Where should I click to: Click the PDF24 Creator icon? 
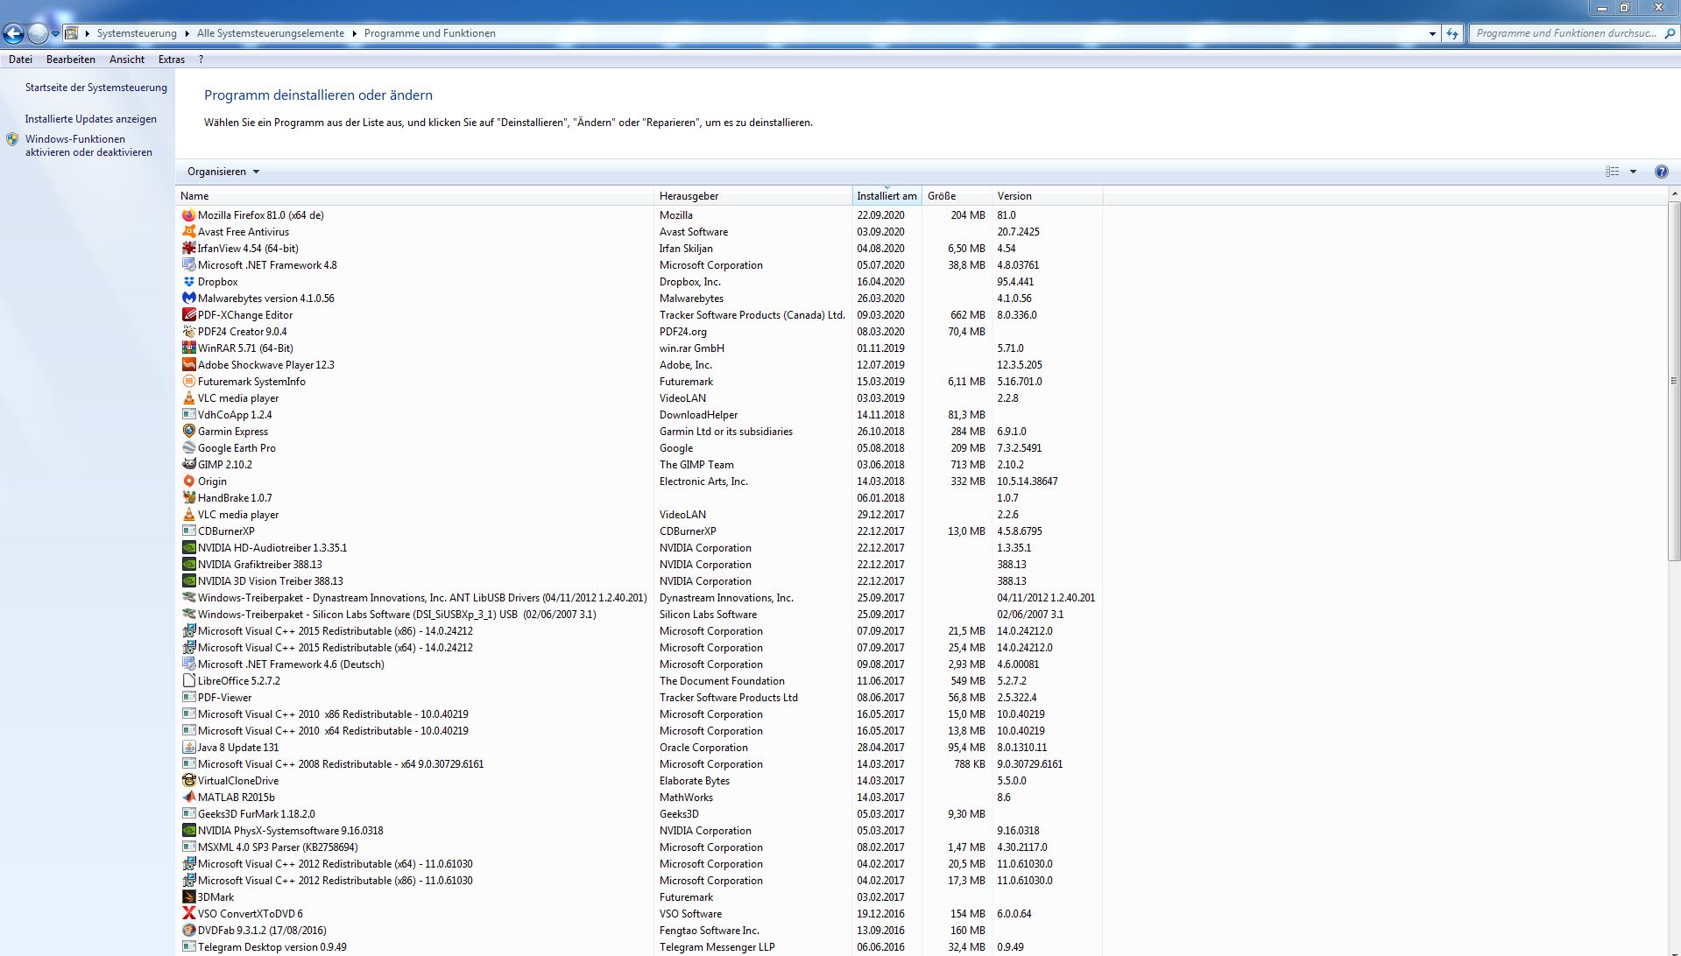coord(188,332)
